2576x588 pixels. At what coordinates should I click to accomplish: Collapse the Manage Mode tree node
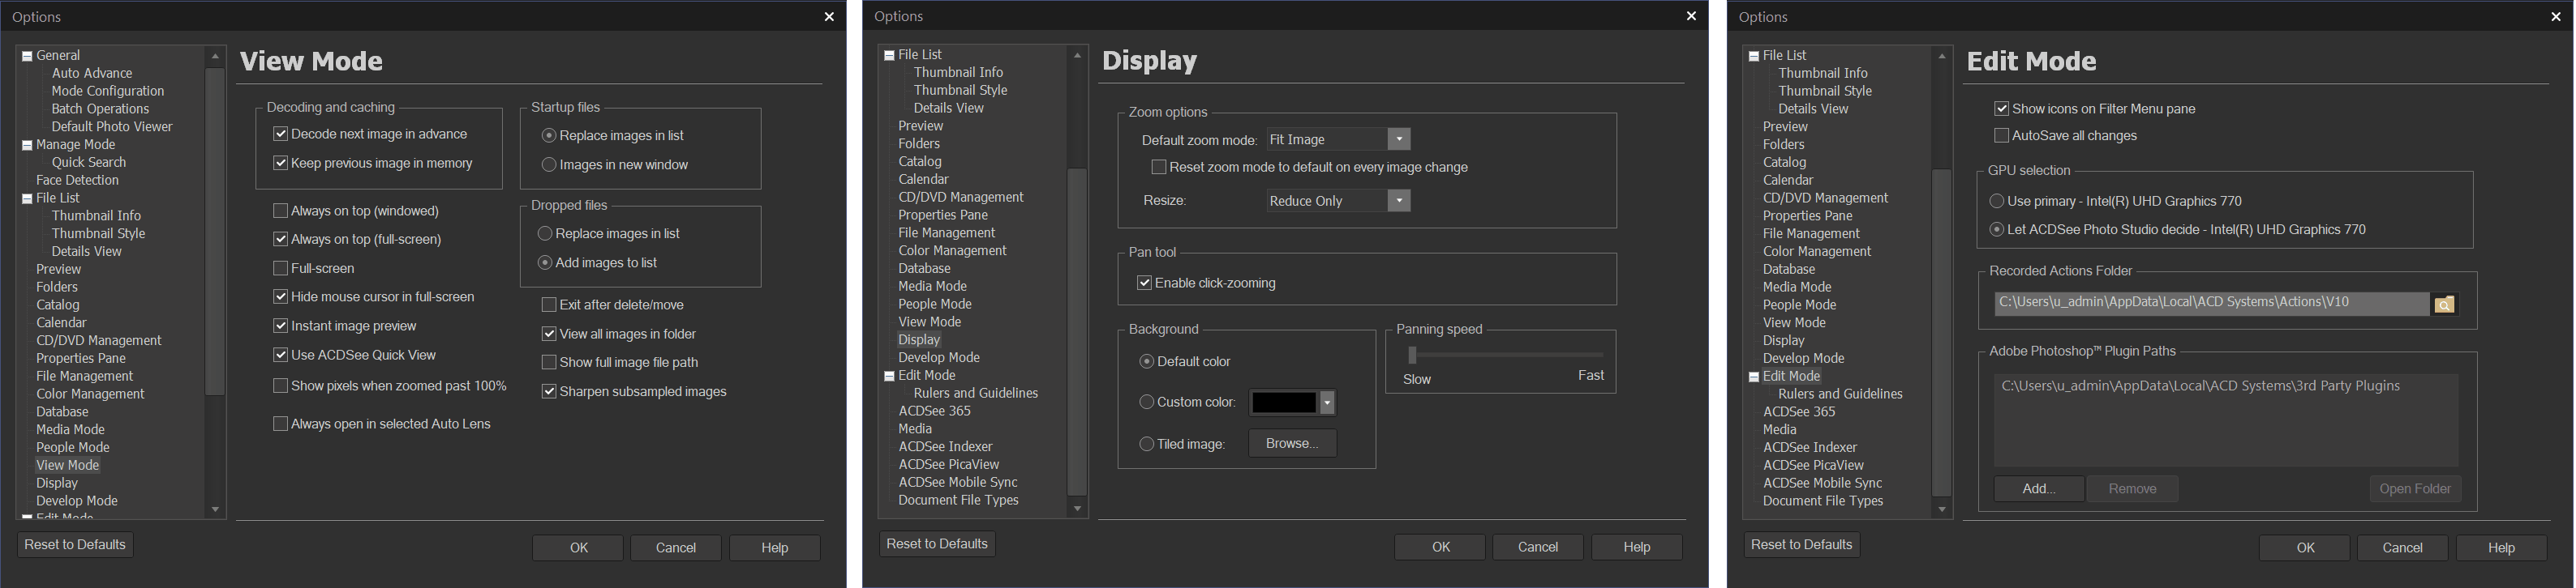pyautogui.click(x=27, y=145)
